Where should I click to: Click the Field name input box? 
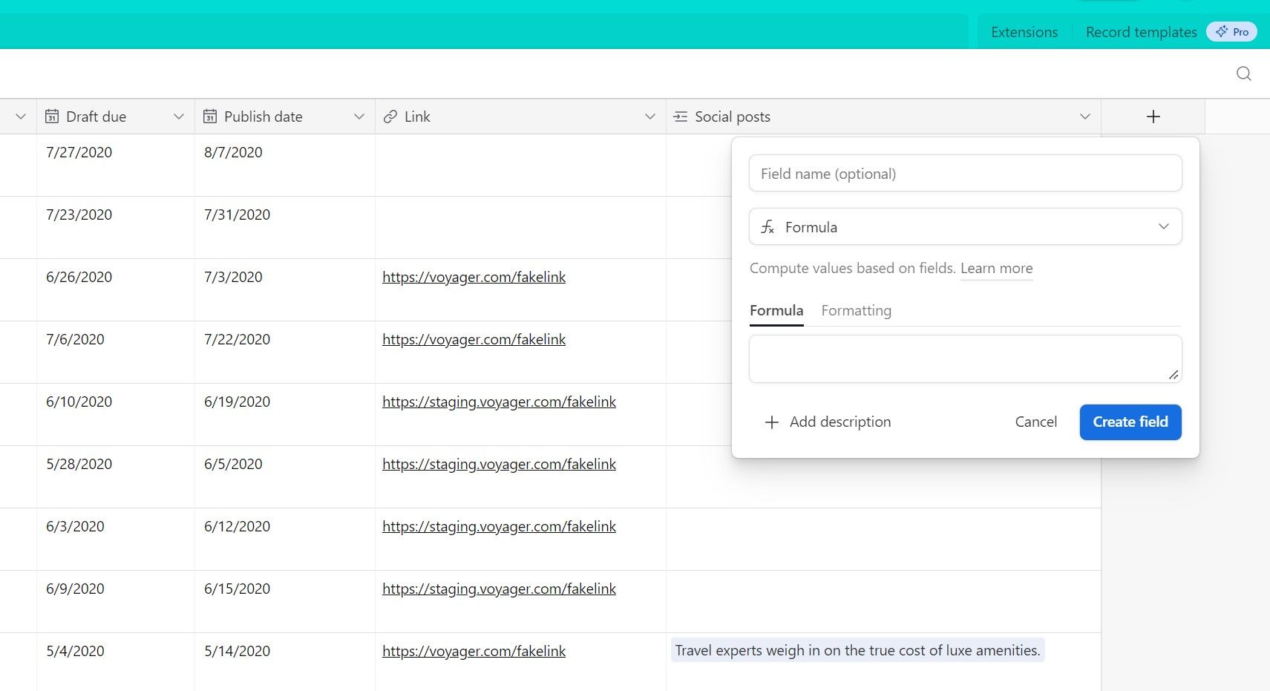965,173
